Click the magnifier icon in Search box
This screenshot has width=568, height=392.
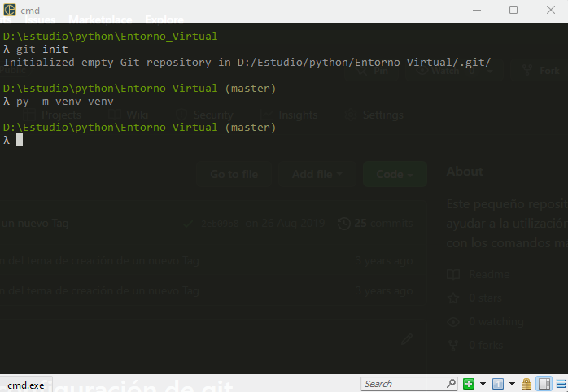(451, 383)
